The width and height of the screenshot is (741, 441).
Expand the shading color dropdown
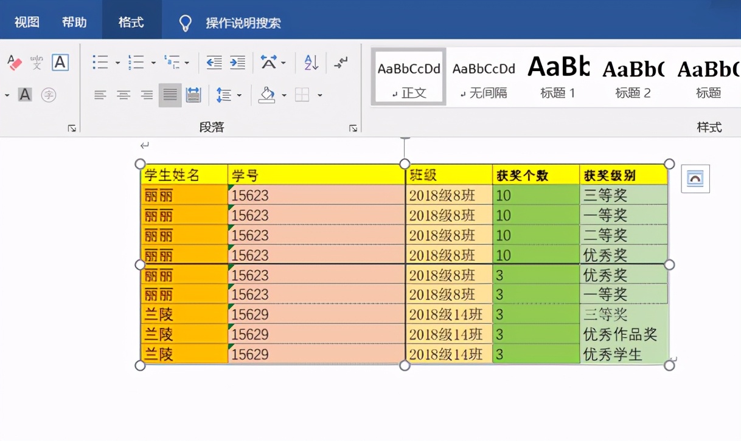(284, 95)
